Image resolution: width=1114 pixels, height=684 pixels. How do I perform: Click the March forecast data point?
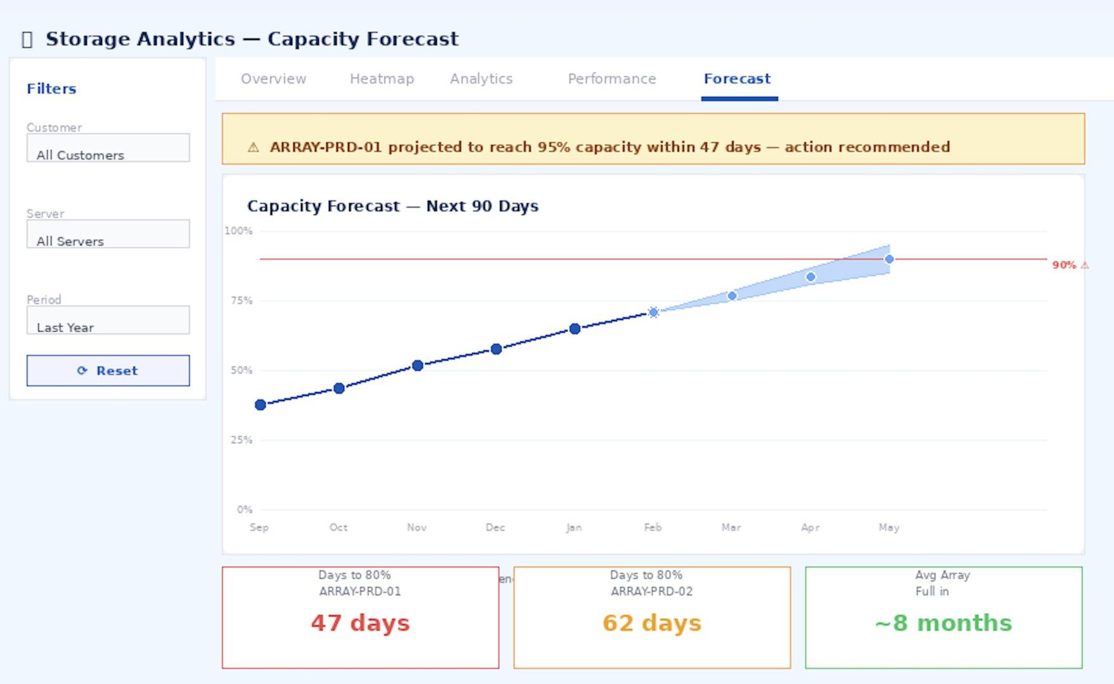tap(732, 296)
